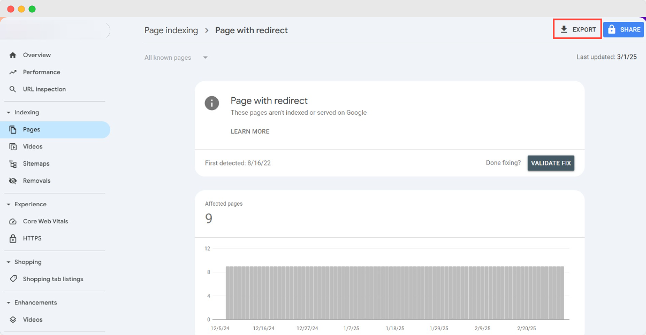
Task: Click the Removals crossed-eye icon
Action: (12, 181)
